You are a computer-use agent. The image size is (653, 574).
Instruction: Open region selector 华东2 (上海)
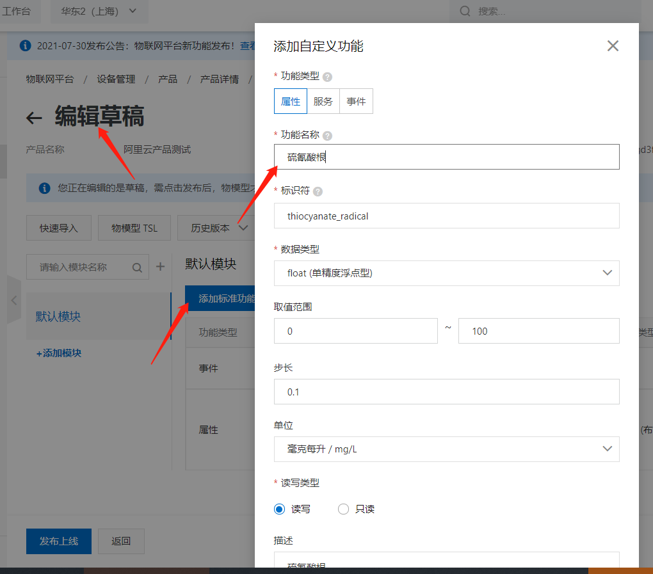coord(99,12)
